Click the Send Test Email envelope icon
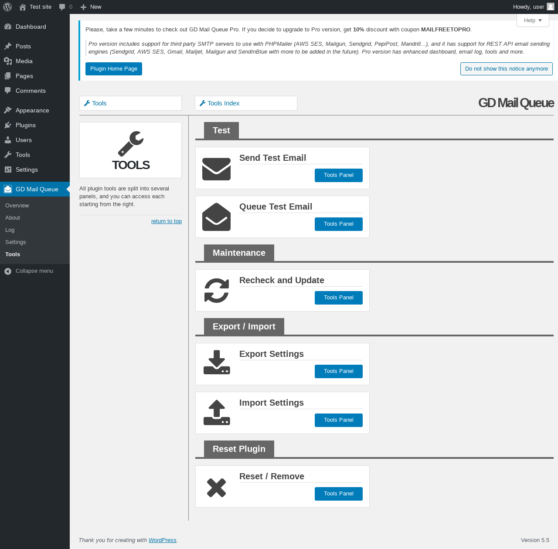Image resolution: width=558 pixels, height=549 pixels. tap(217, 169)
